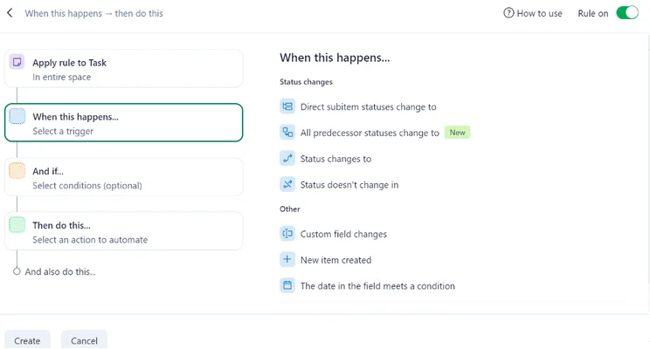This screenshot has height=349, width=650.
Task: Click the Create button
Action: [x=27, y=340]
